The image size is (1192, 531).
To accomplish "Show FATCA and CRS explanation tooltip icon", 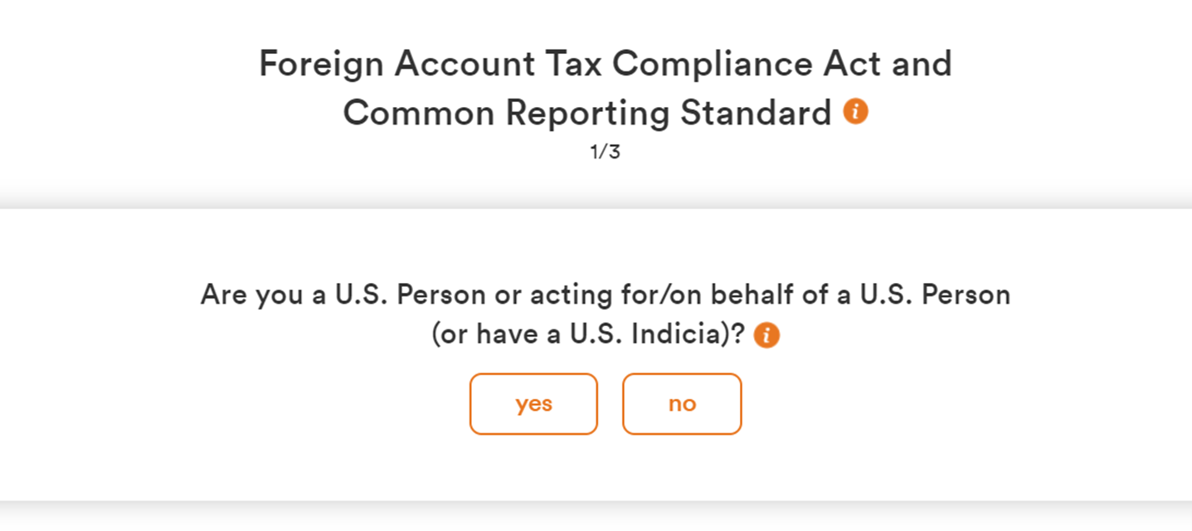I will [x=855, y=111].
